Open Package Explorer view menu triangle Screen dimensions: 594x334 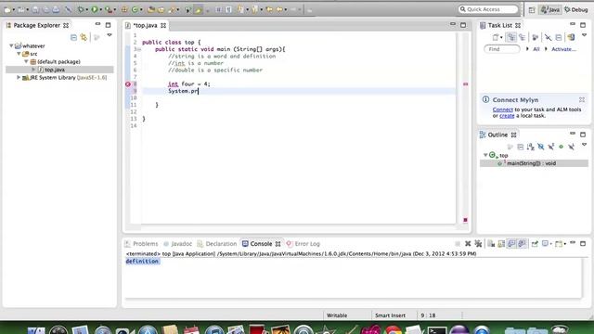(x=110, y=35)
